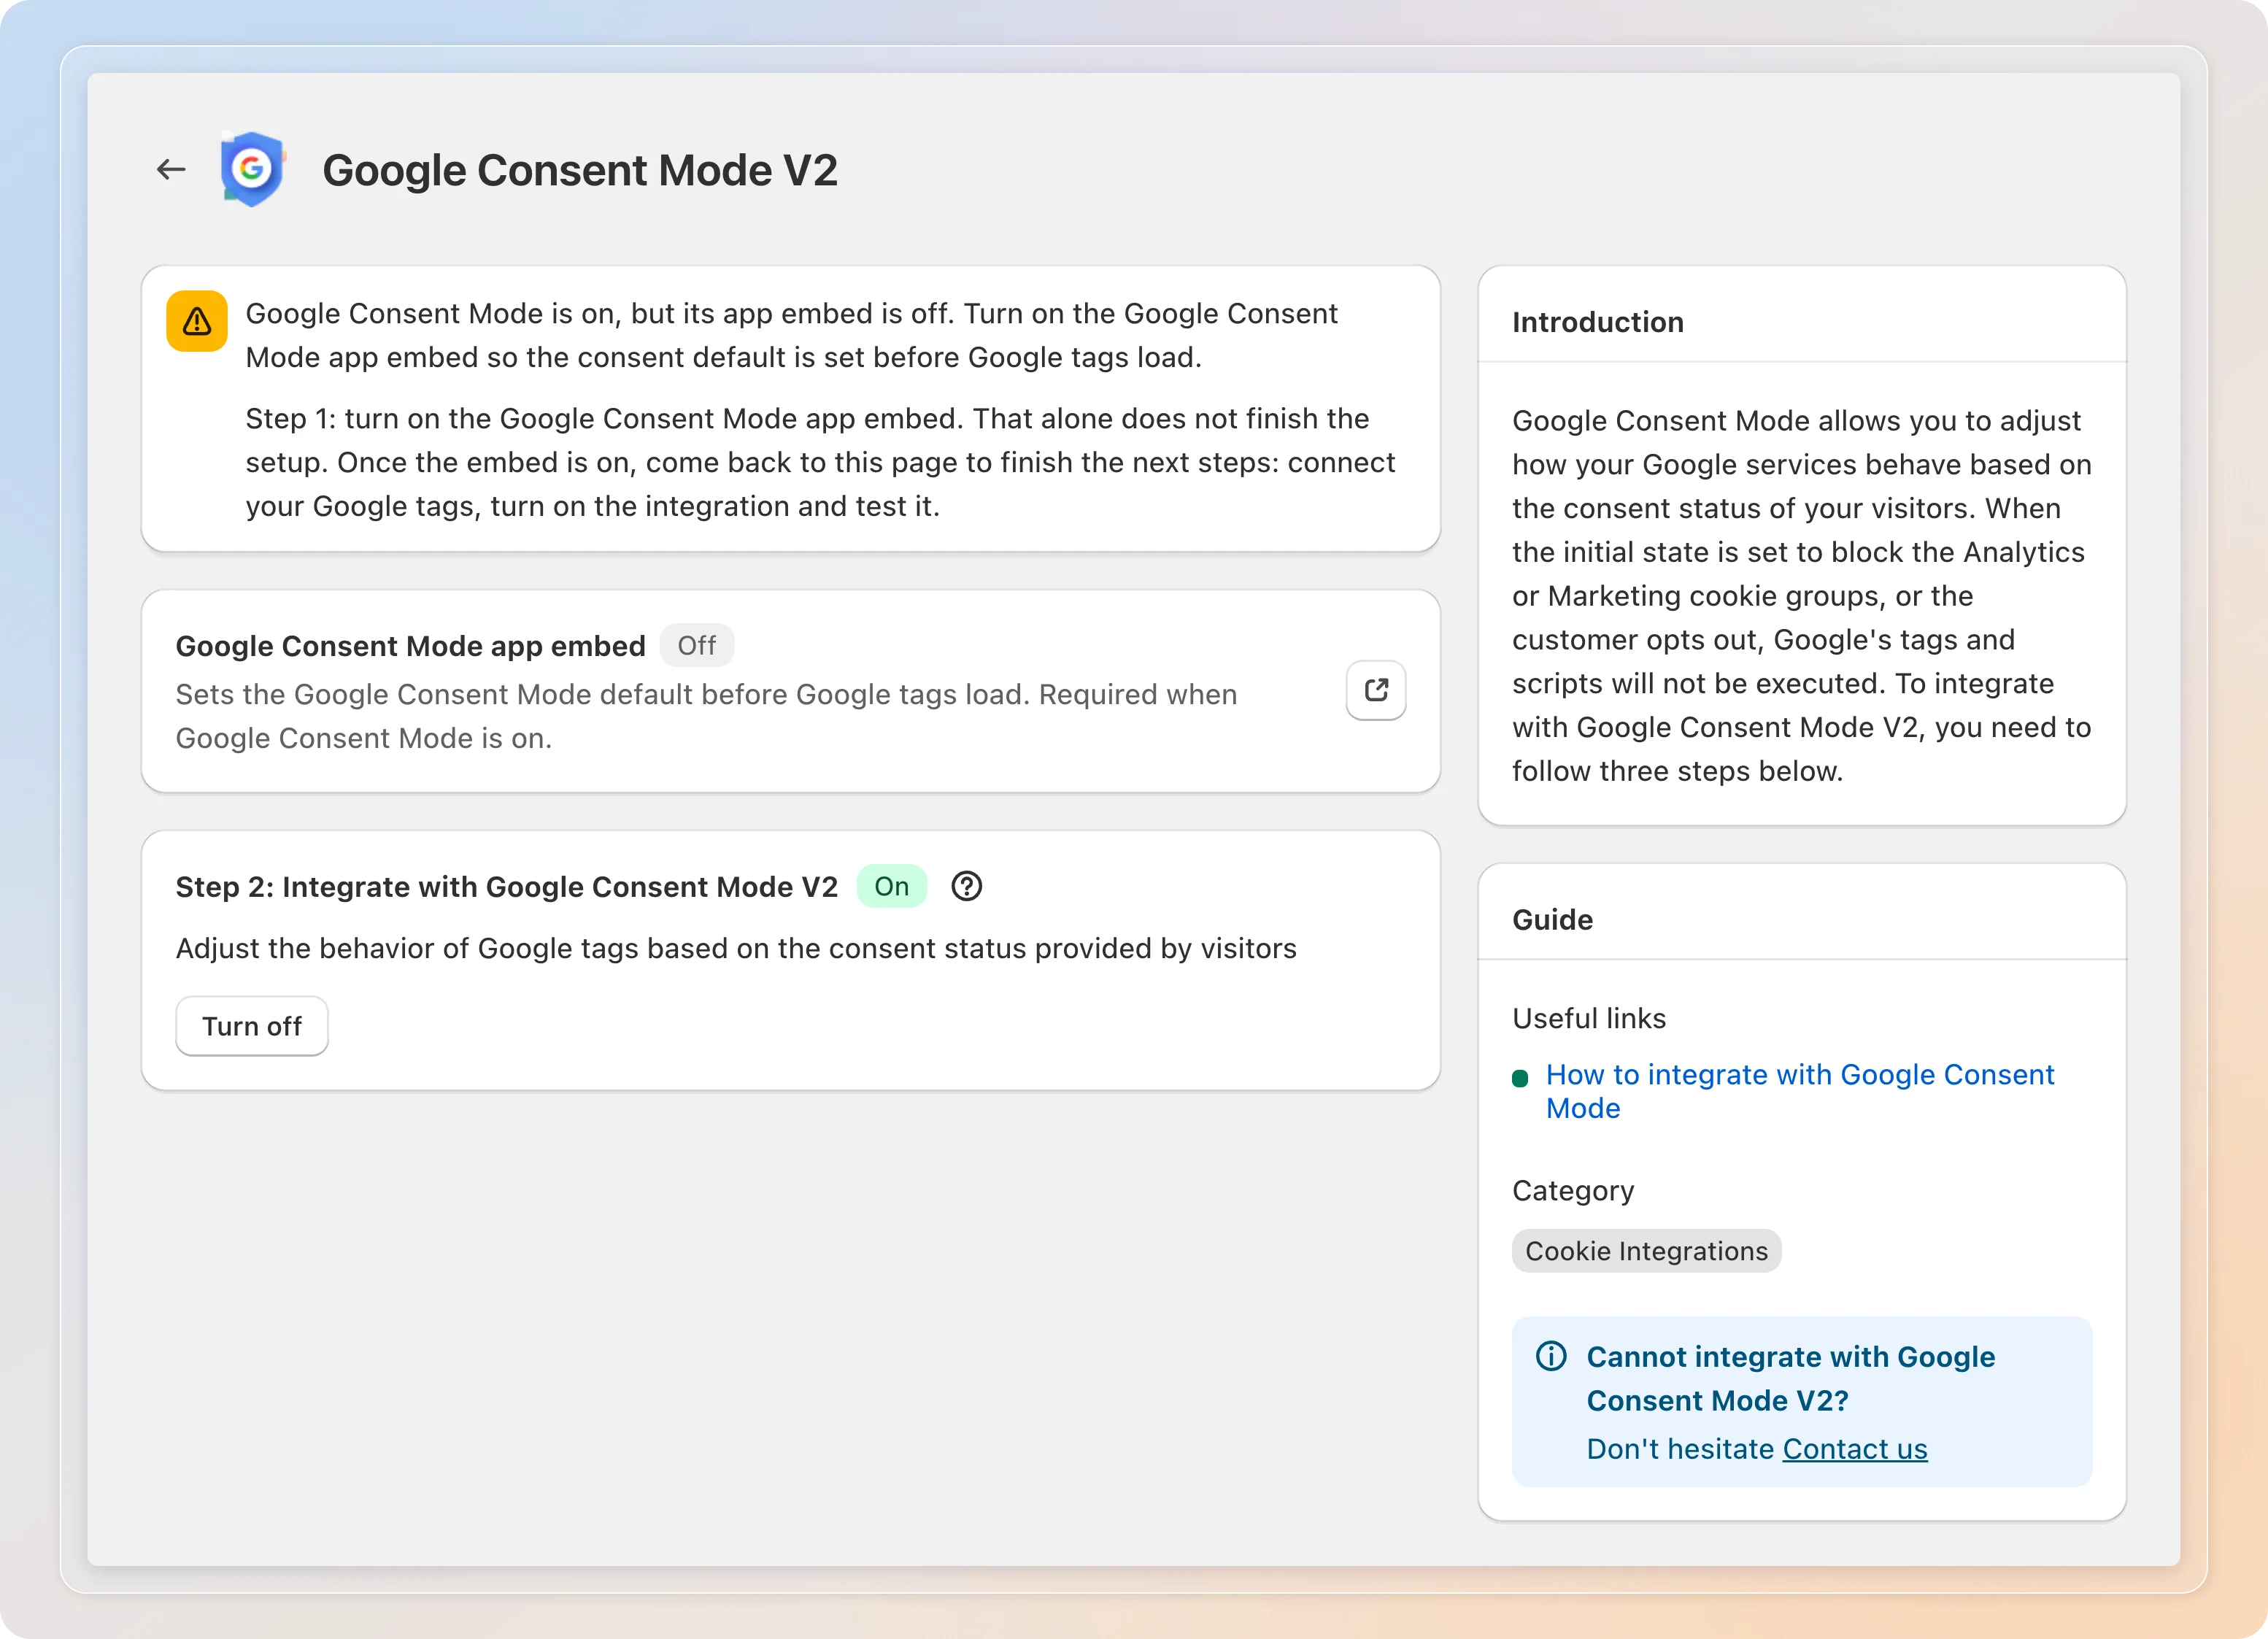Click the back arrow icon
The height and width of the screenshot is (1639, 2268).
[171, 170]
